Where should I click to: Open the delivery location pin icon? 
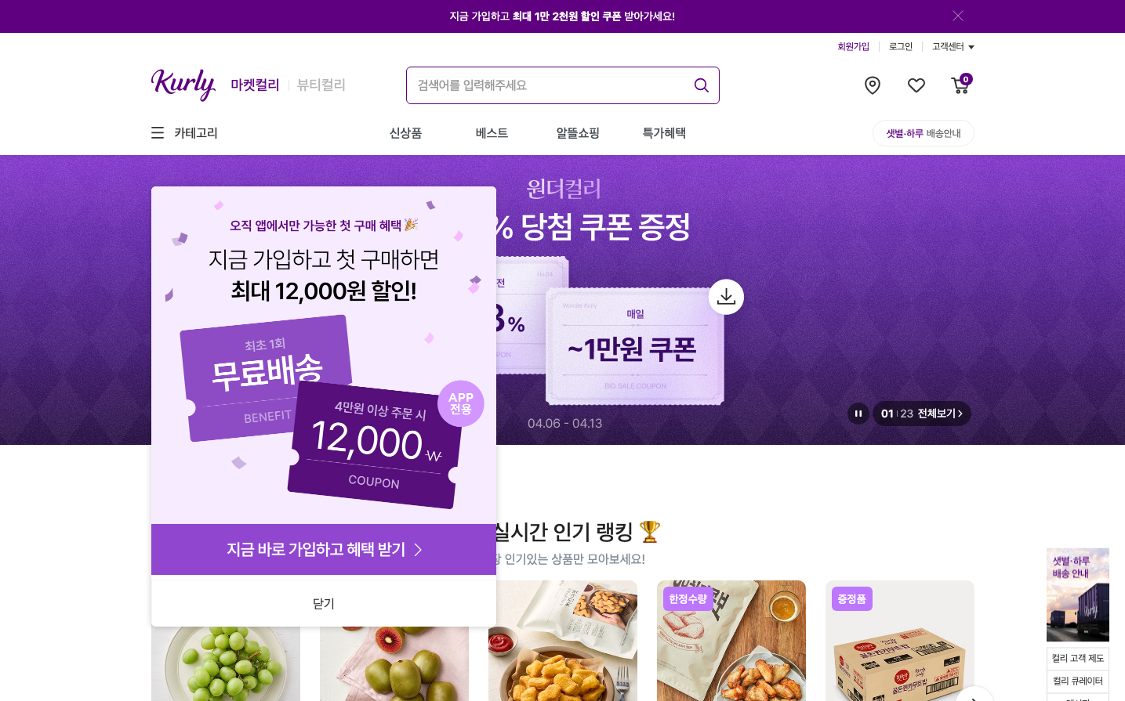[873, 85]
